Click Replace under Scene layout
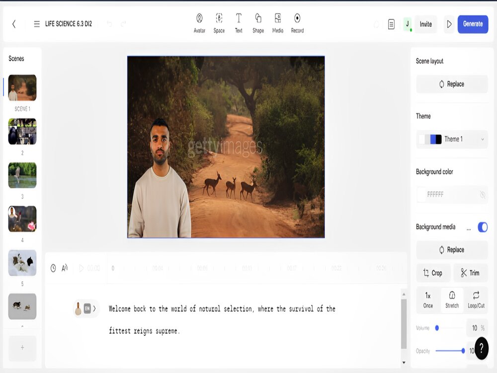 (x=452, y=84)
